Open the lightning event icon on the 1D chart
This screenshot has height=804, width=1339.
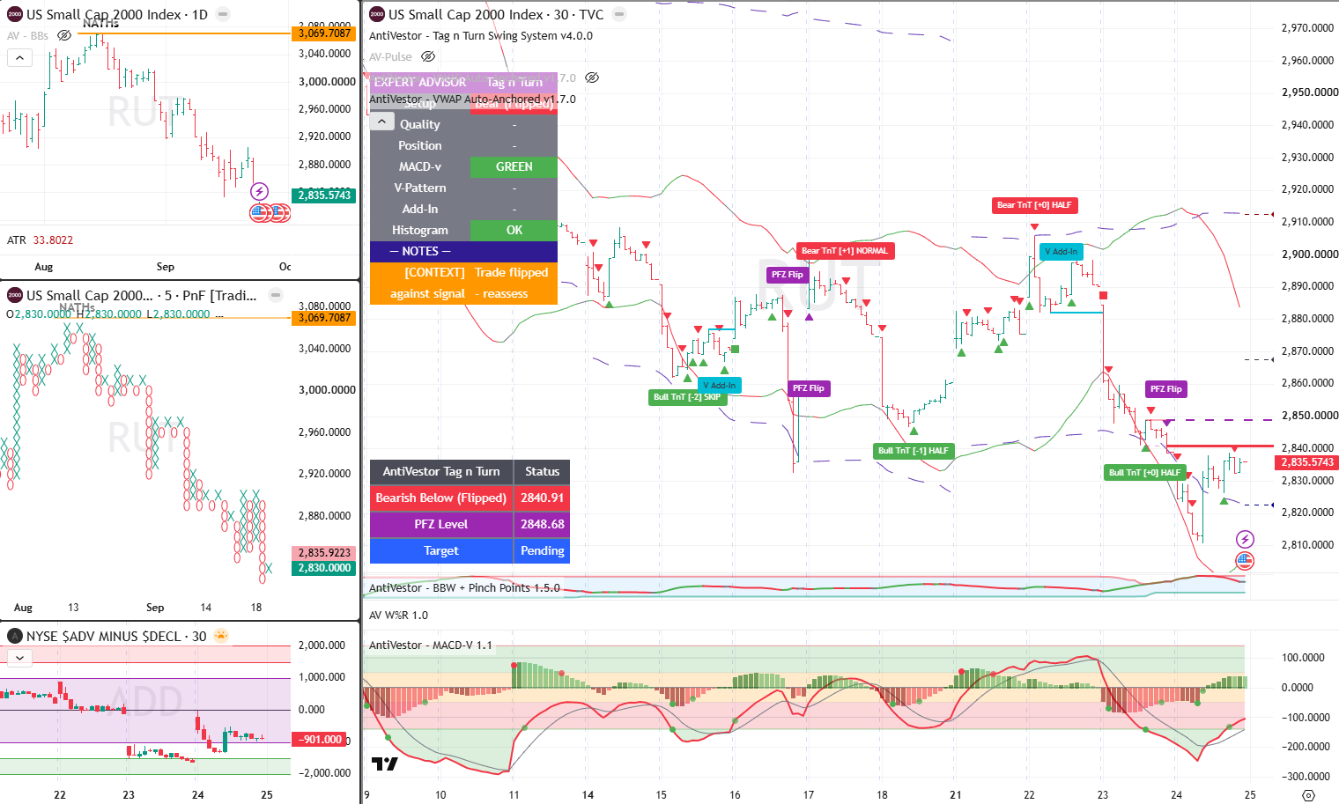coord(259,191)
